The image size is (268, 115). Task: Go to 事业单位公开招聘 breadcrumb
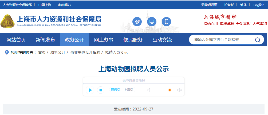(x=85, y=52)
